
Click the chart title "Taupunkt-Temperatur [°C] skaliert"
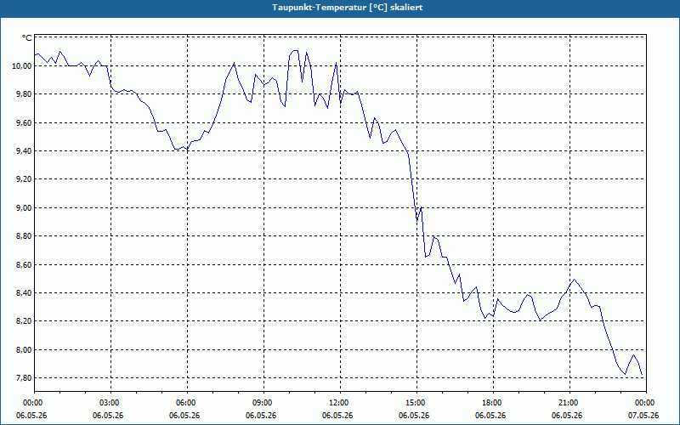coord(348,8)
